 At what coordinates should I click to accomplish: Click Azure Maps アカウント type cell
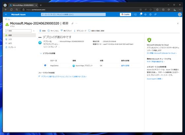click(83, 66)
